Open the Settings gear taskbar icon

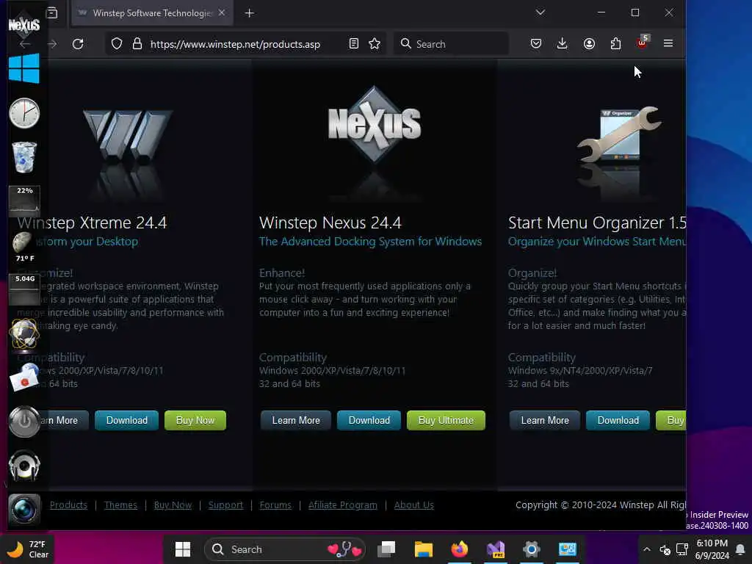click(532, 549)
